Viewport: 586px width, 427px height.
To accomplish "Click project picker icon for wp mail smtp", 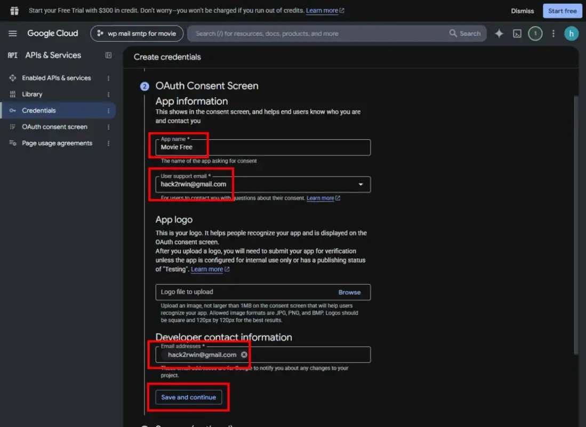I will [100, 33].
